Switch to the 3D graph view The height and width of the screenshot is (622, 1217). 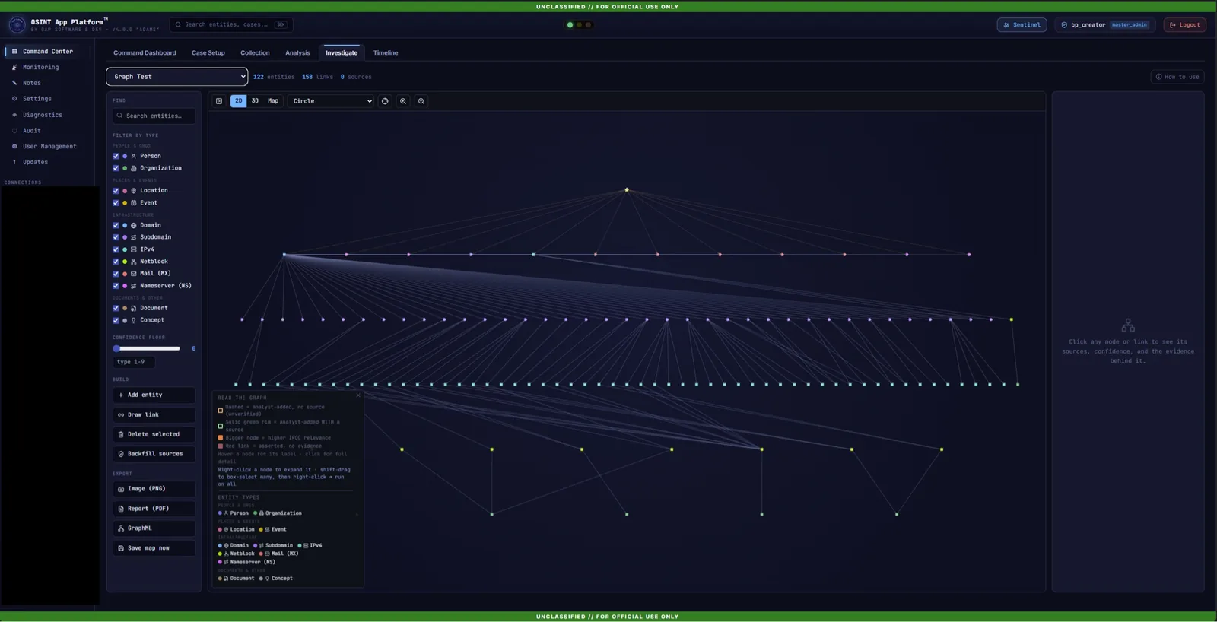pos(255,101)
